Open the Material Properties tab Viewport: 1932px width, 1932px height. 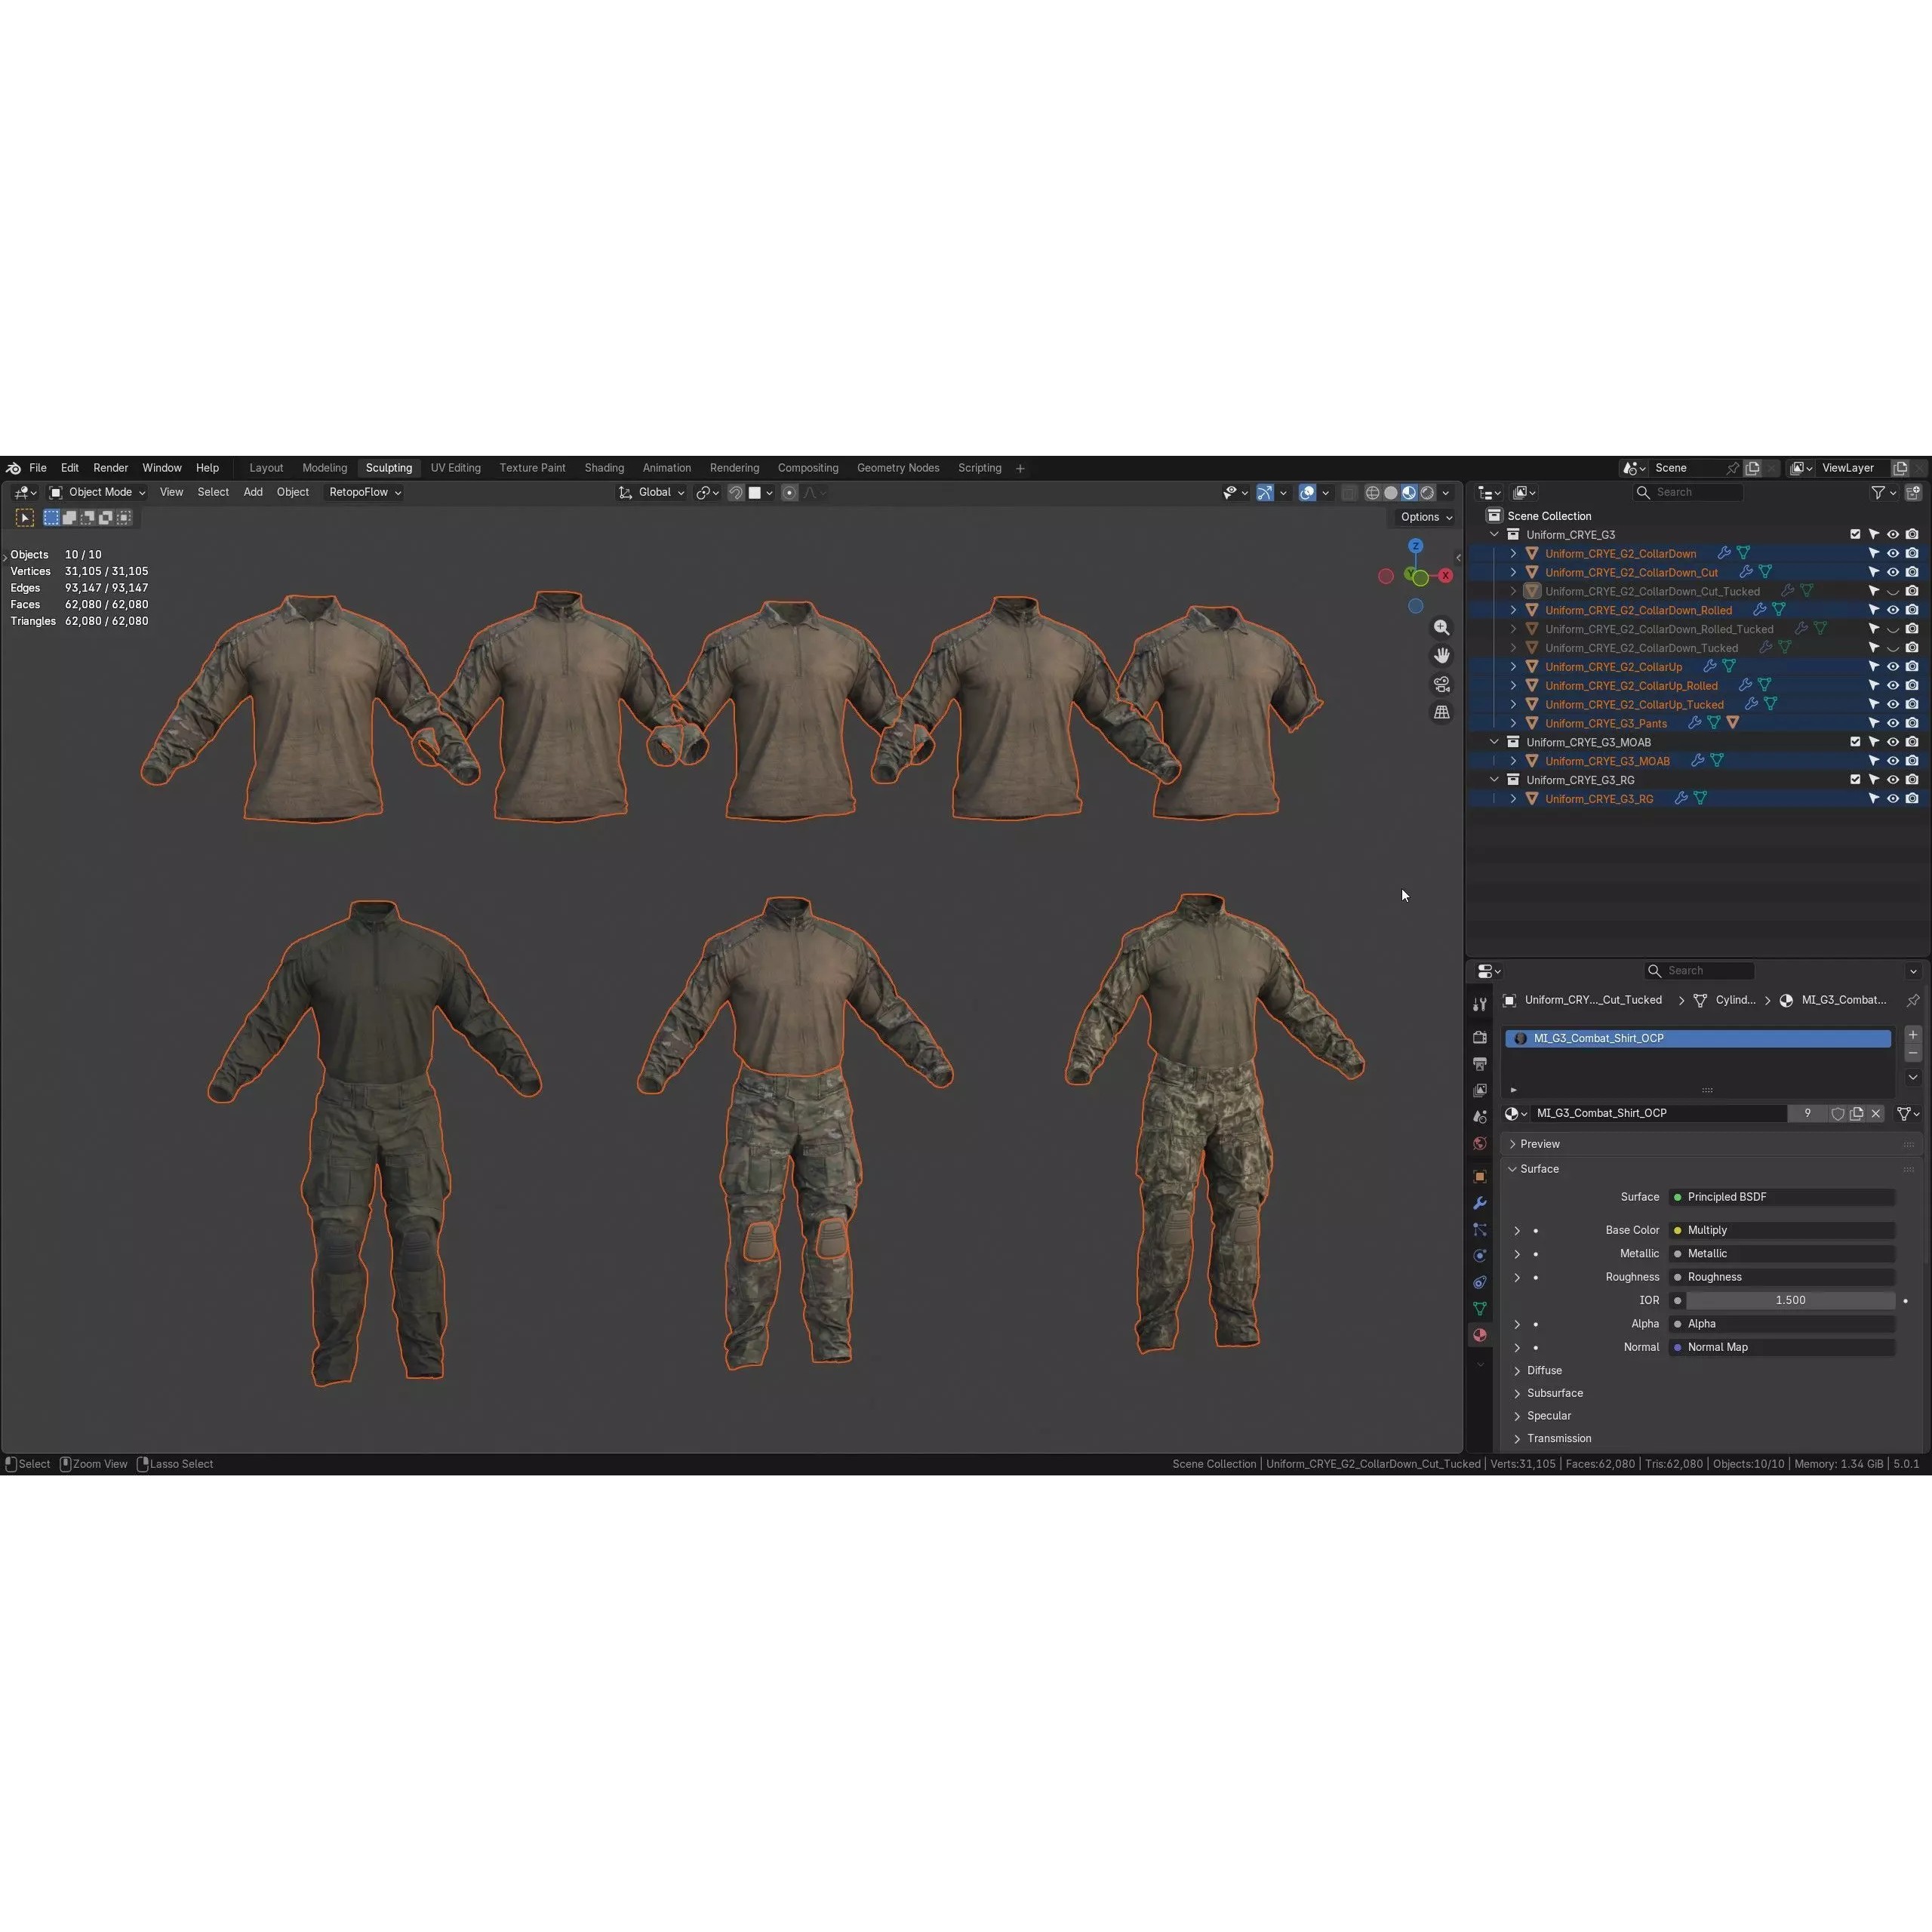pos(1480,1335)
